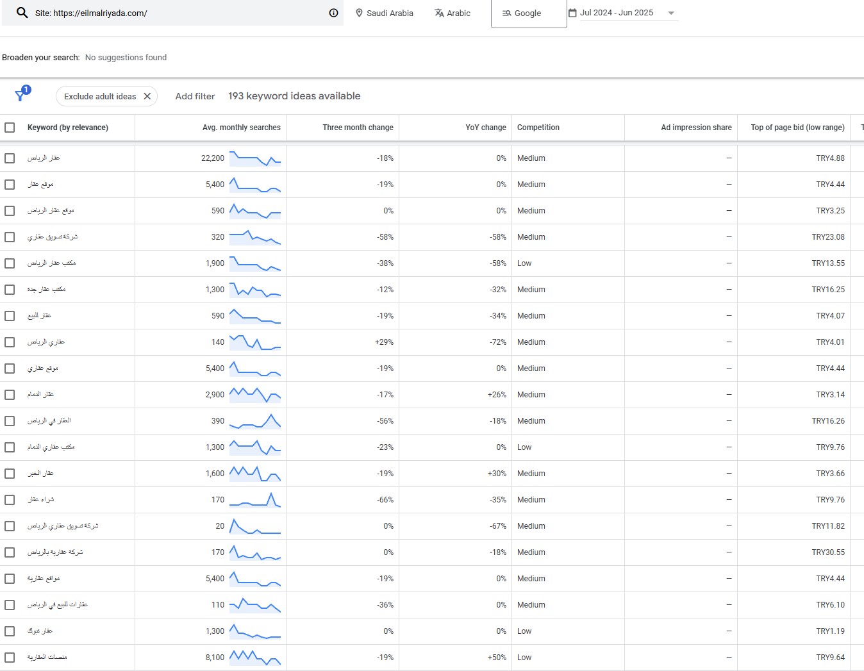
Task: Sort by Avg. monthly searches column
Action: [x=241, y=128]
